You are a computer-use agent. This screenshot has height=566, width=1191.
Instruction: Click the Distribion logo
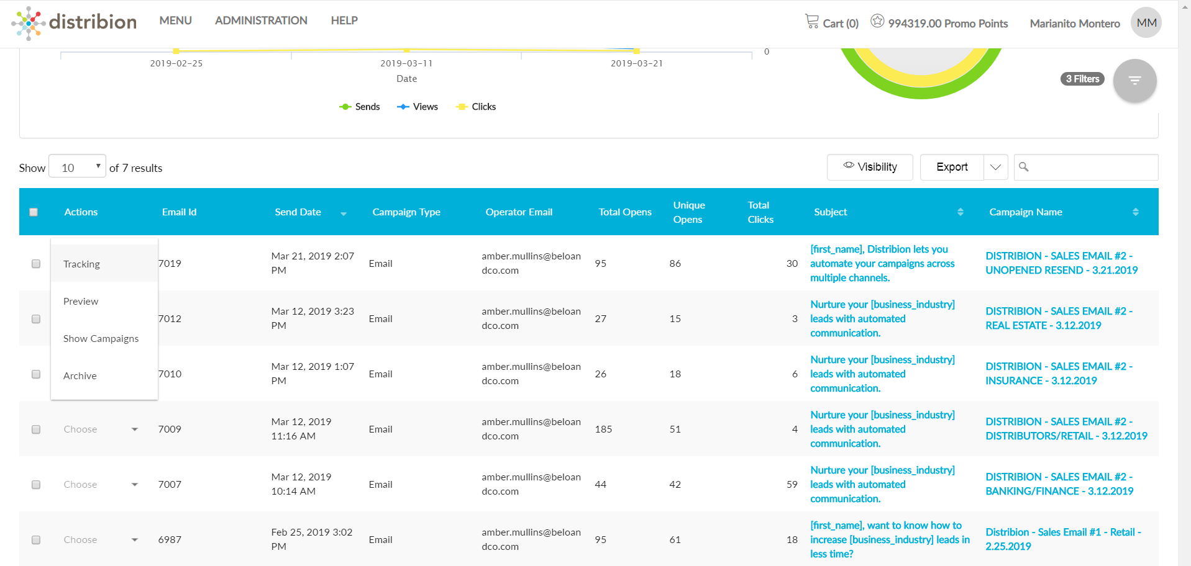pyautogui.click(x=74, y=23)
